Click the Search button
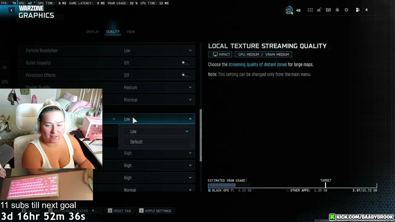This screenshot has width=395, height=222. pyautogui.click(x=31, y=211)
